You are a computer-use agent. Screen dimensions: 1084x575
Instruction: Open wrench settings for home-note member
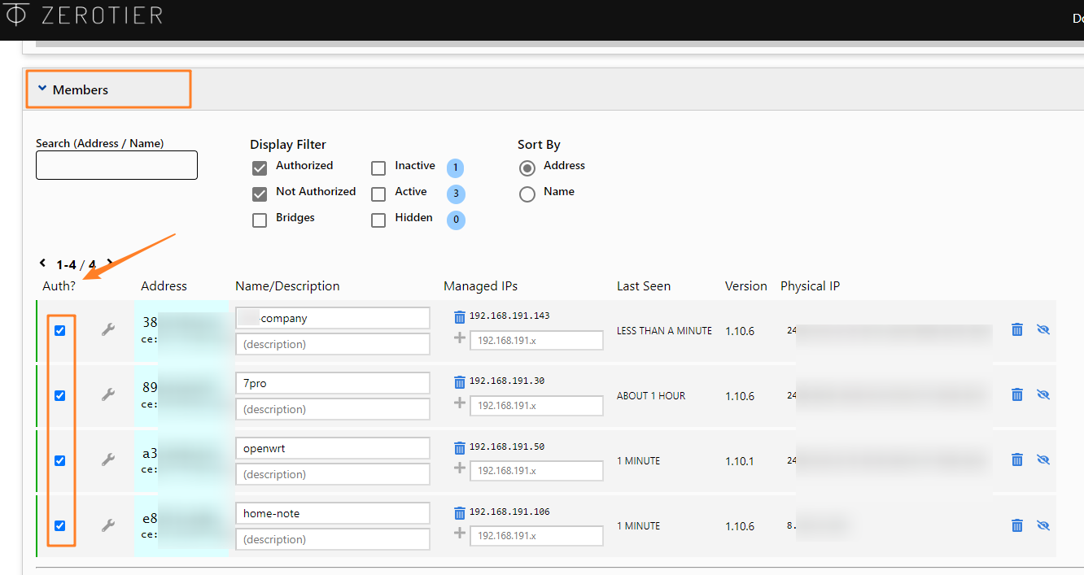107,525
